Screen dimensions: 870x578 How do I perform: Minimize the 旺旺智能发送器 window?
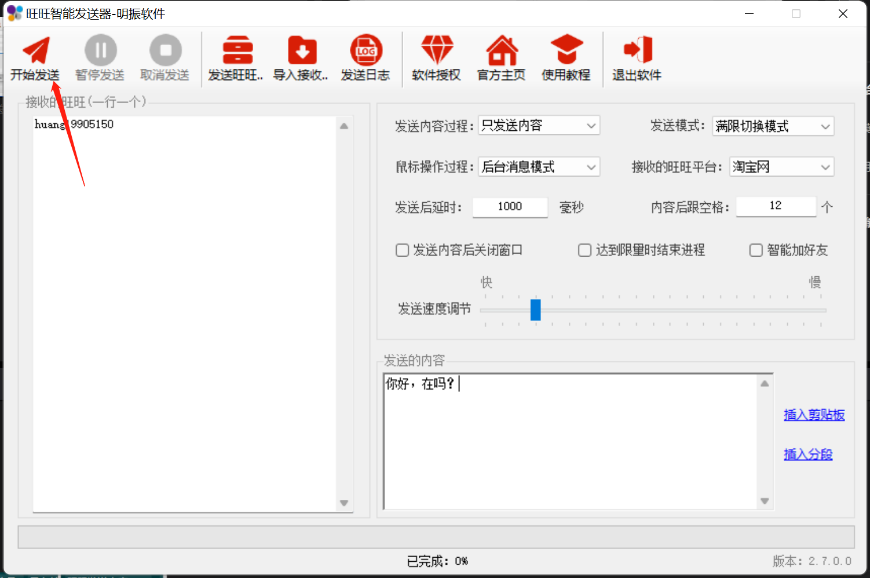tap(749, 14)
